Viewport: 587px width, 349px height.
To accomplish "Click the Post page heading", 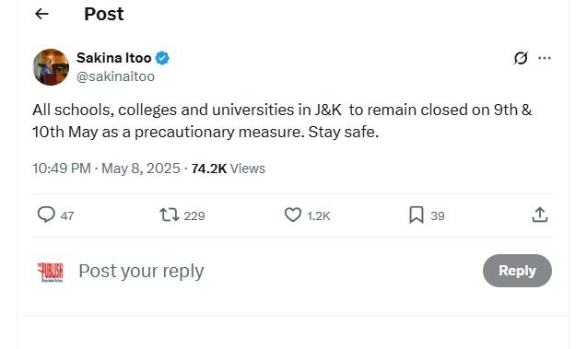I will [x=104, y=14].
